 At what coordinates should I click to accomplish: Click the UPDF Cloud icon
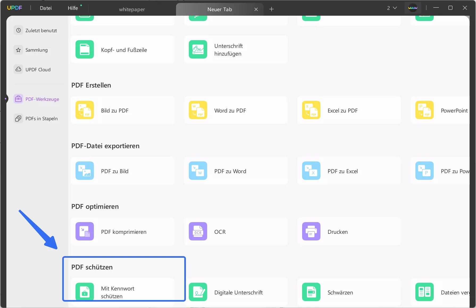click(x=18, y=69)
